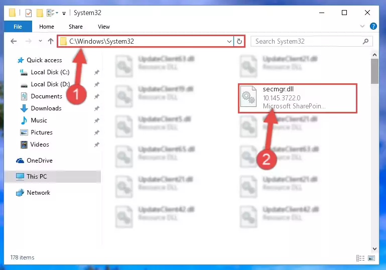Select This PC in navigation pane
Image resolution: width=386 pixels, height=270 pixels.
[x=53, y=177]
